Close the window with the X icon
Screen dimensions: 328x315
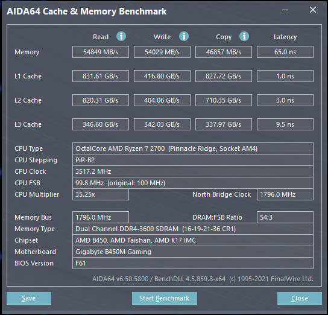tap(313, 10)
